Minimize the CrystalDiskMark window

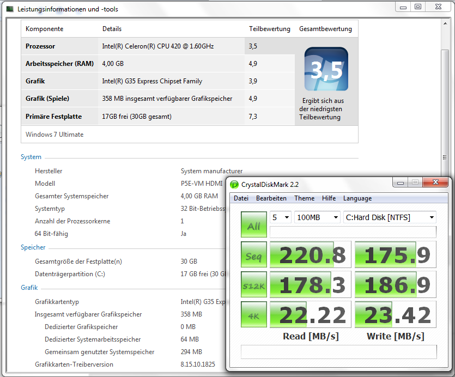[401, 183]
